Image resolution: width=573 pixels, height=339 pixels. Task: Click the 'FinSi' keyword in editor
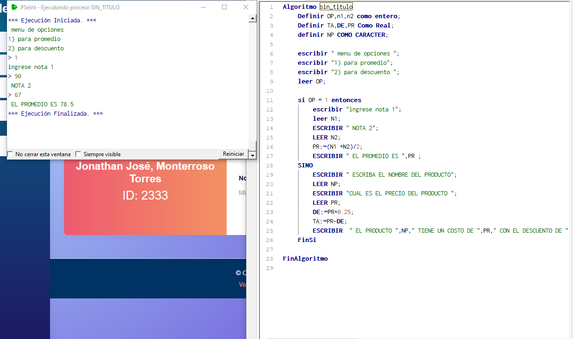(307, 240)
